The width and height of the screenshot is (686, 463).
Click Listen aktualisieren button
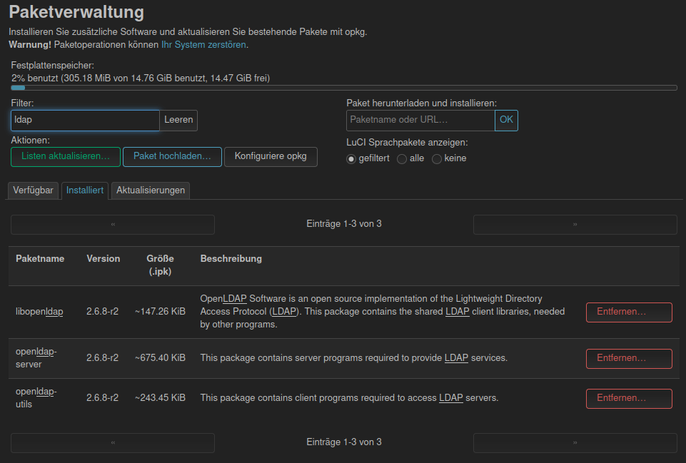pos(66,157)
